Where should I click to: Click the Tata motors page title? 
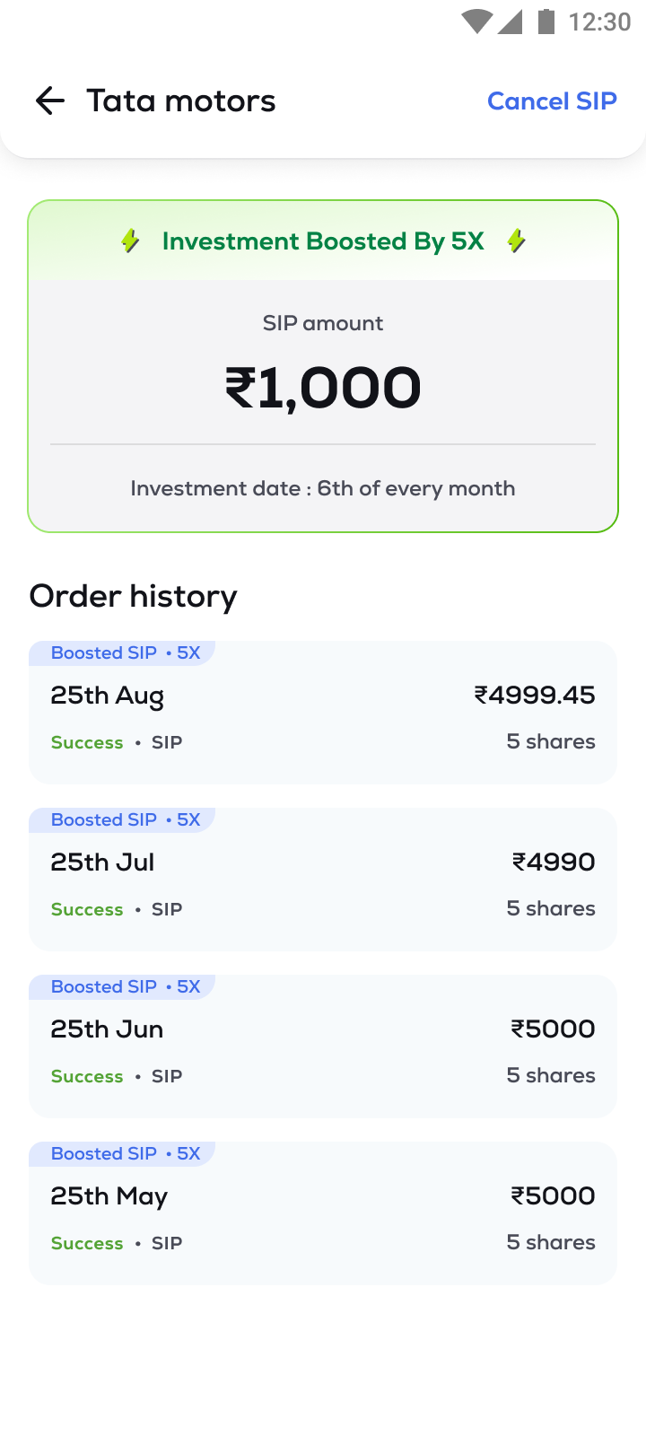[181, 101]
